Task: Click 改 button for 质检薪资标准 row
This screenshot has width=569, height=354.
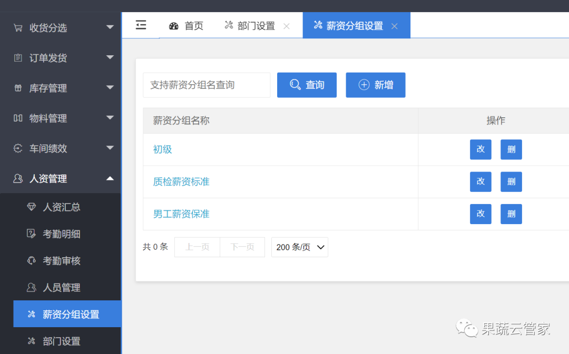Action: [x=480, y=182]
